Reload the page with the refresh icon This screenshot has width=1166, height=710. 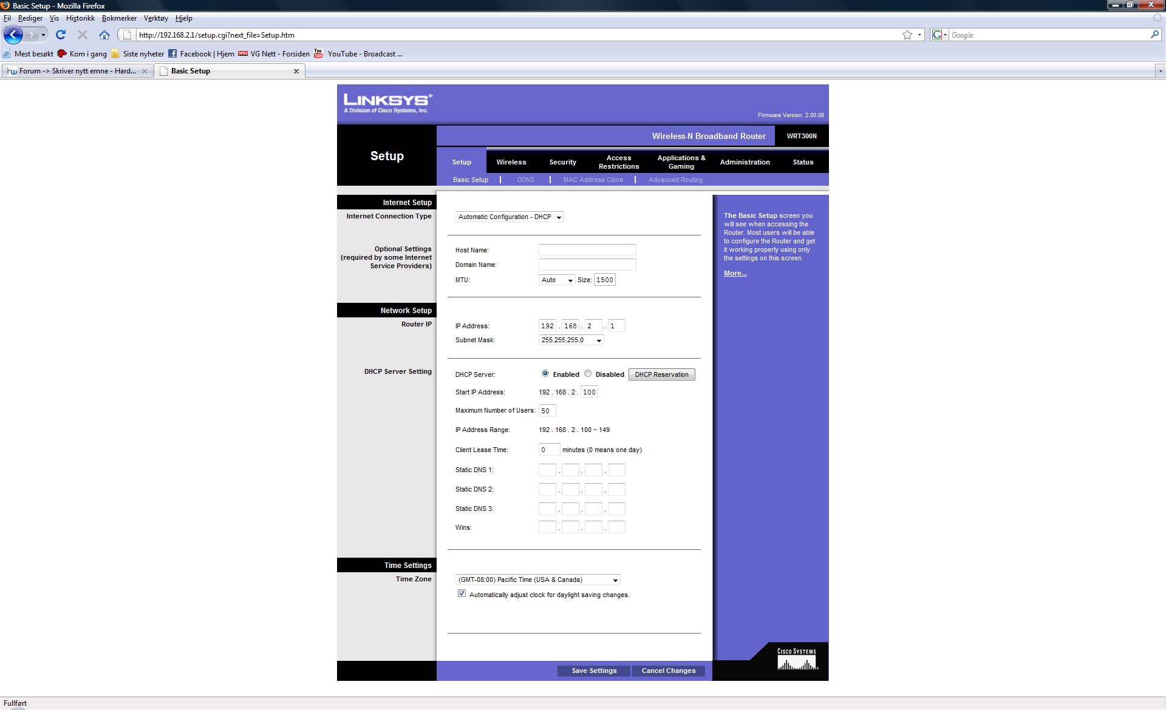coord(61,35)
